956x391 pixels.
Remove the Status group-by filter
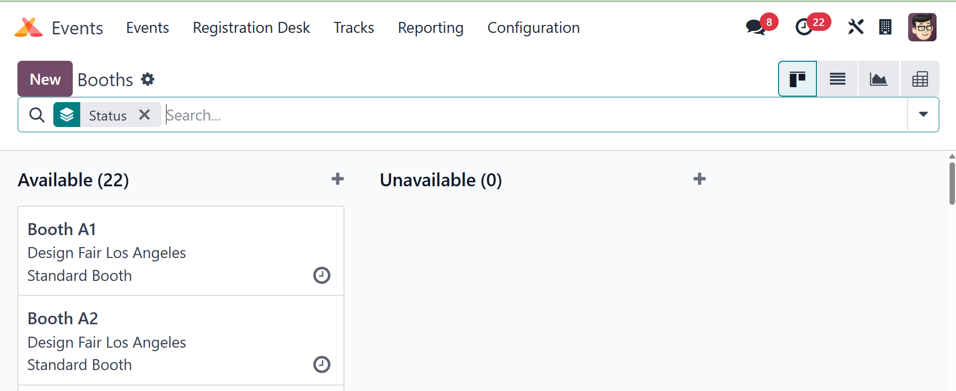click(x=145, y=115)
